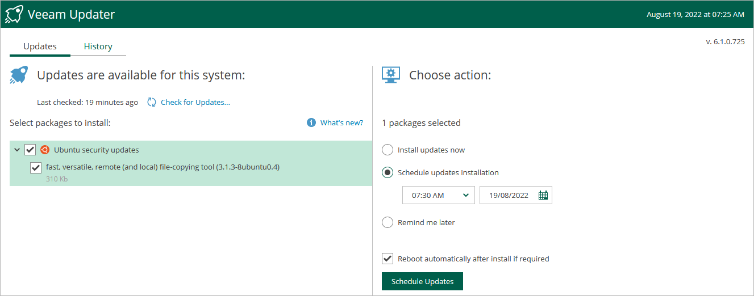Click the info icon next to What's new

click(311, 122)
